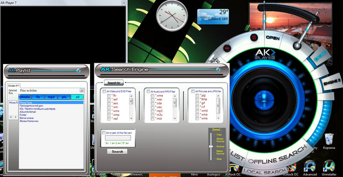Close the AK Search Engine window

click(x=218, y=70)
